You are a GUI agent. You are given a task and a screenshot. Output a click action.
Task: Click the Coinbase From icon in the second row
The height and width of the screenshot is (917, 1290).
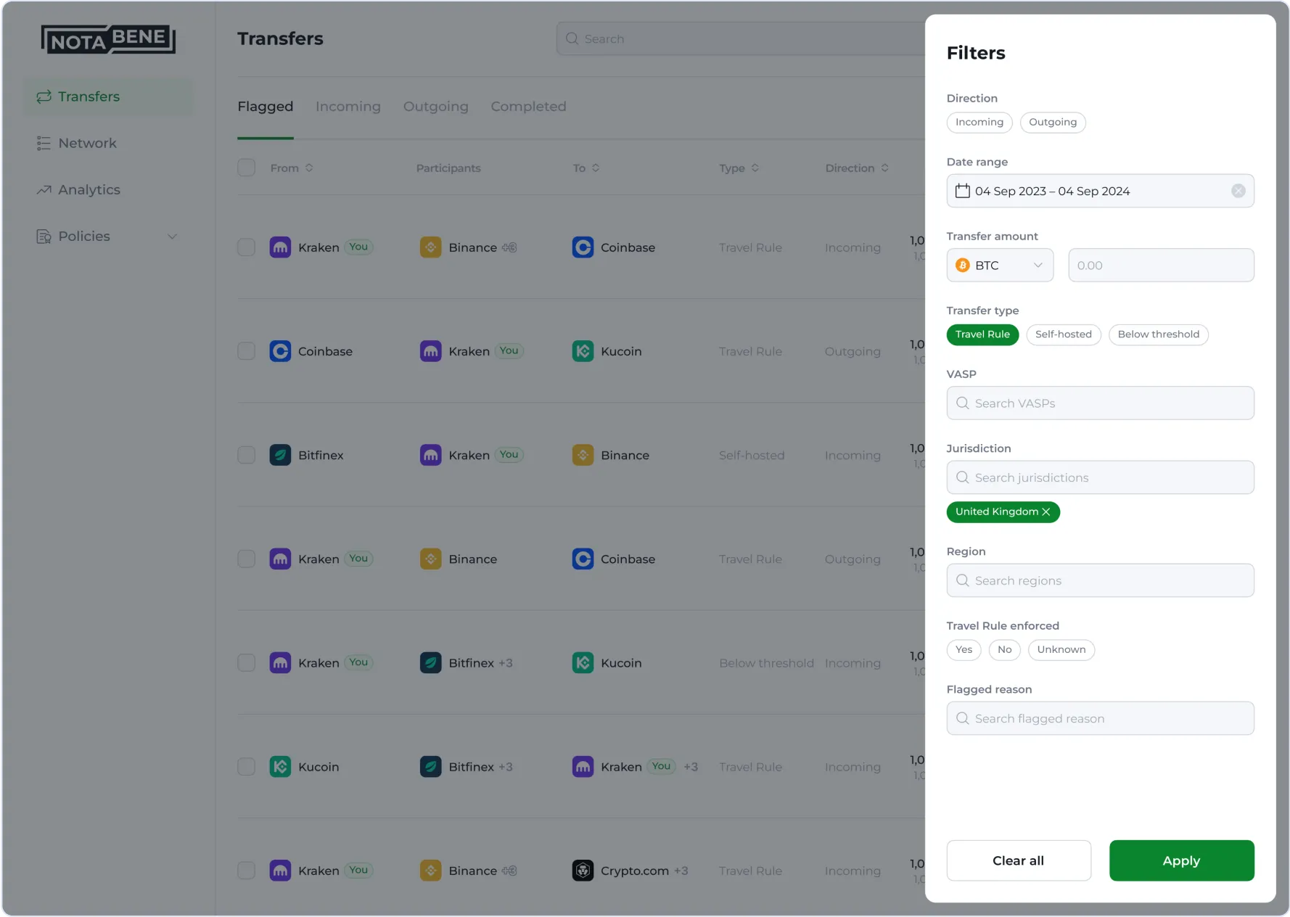(x=280, y=351)
